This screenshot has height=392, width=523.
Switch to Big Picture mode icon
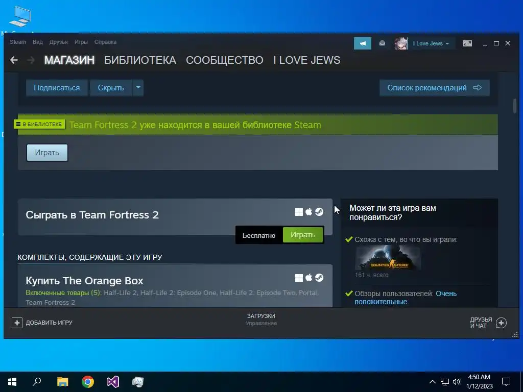(x=467, y=43)
